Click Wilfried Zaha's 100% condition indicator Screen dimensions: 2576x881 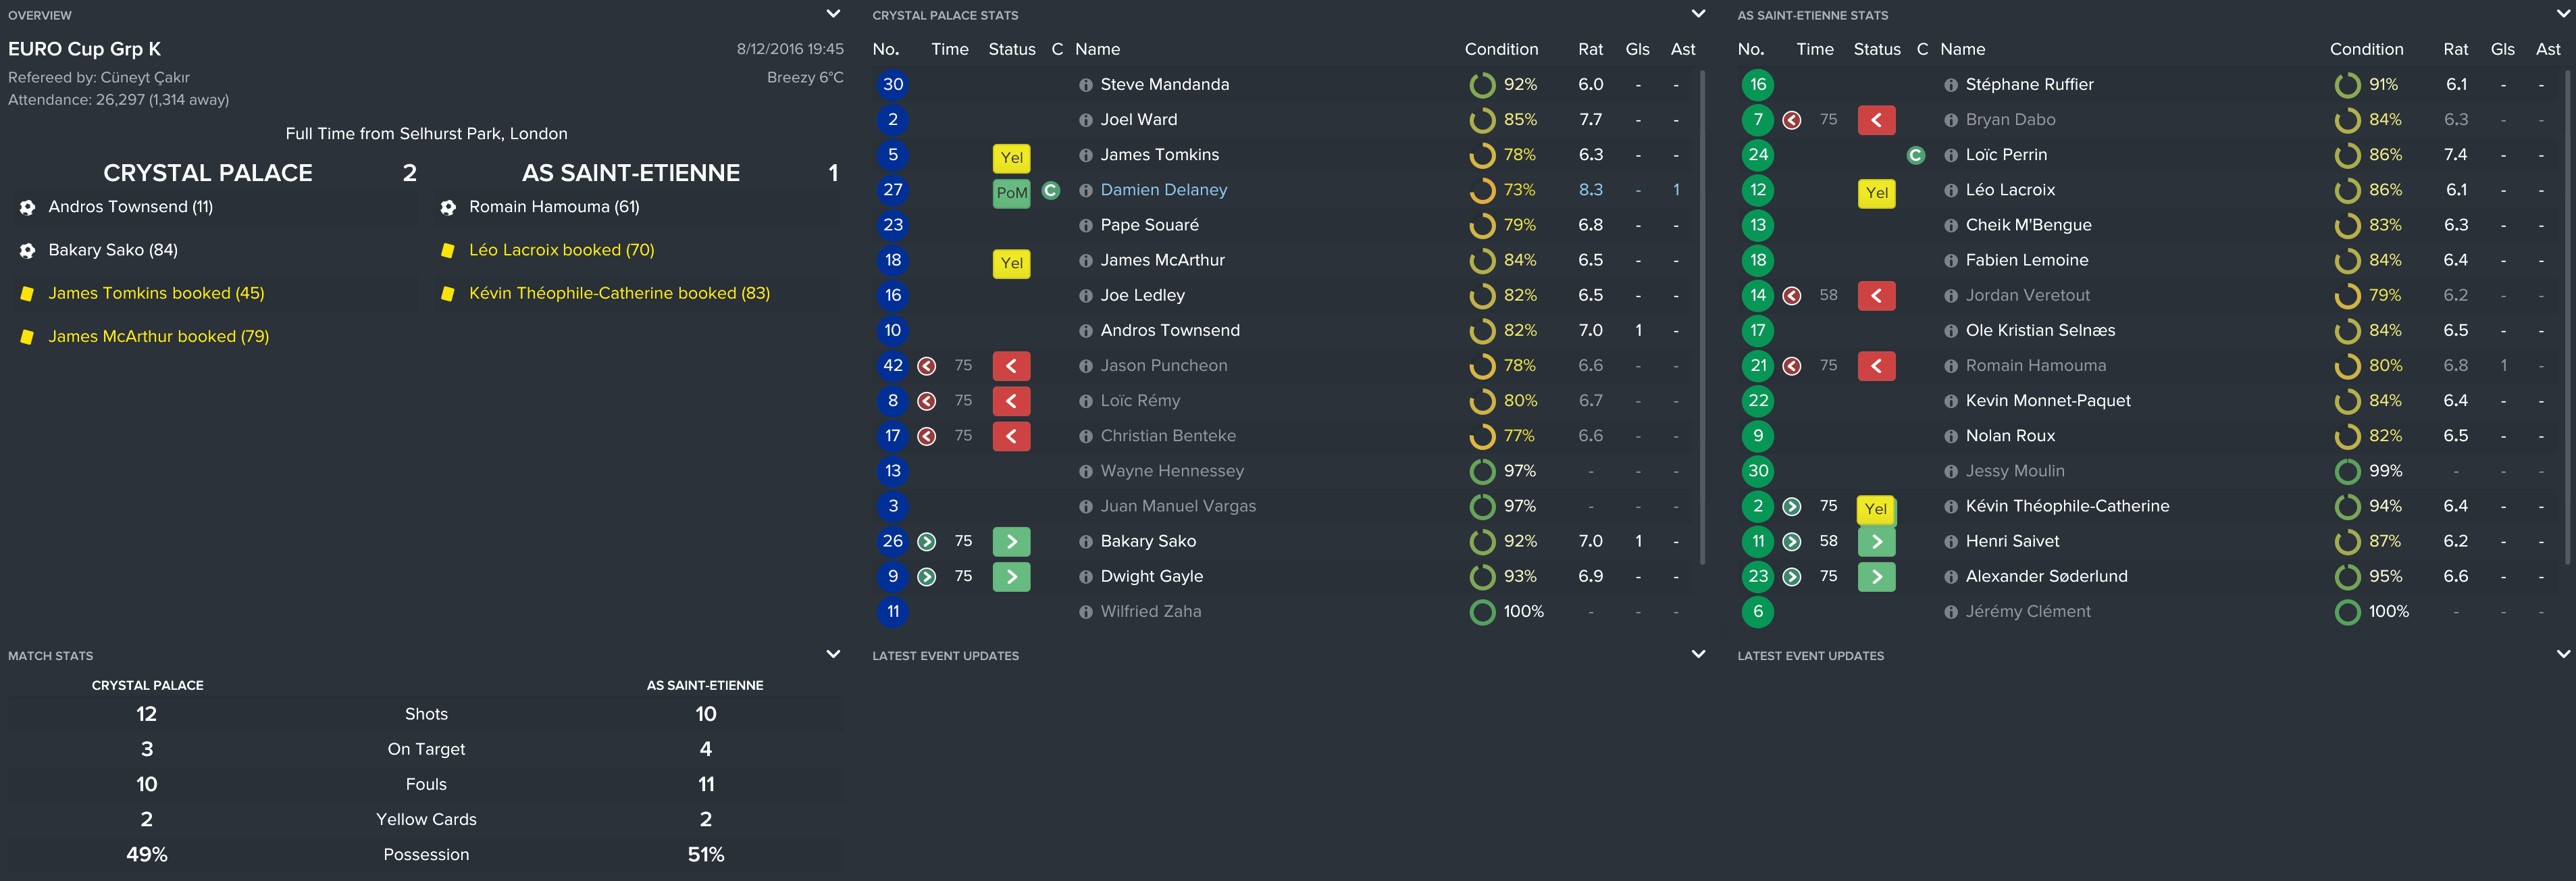(1482, 612)
